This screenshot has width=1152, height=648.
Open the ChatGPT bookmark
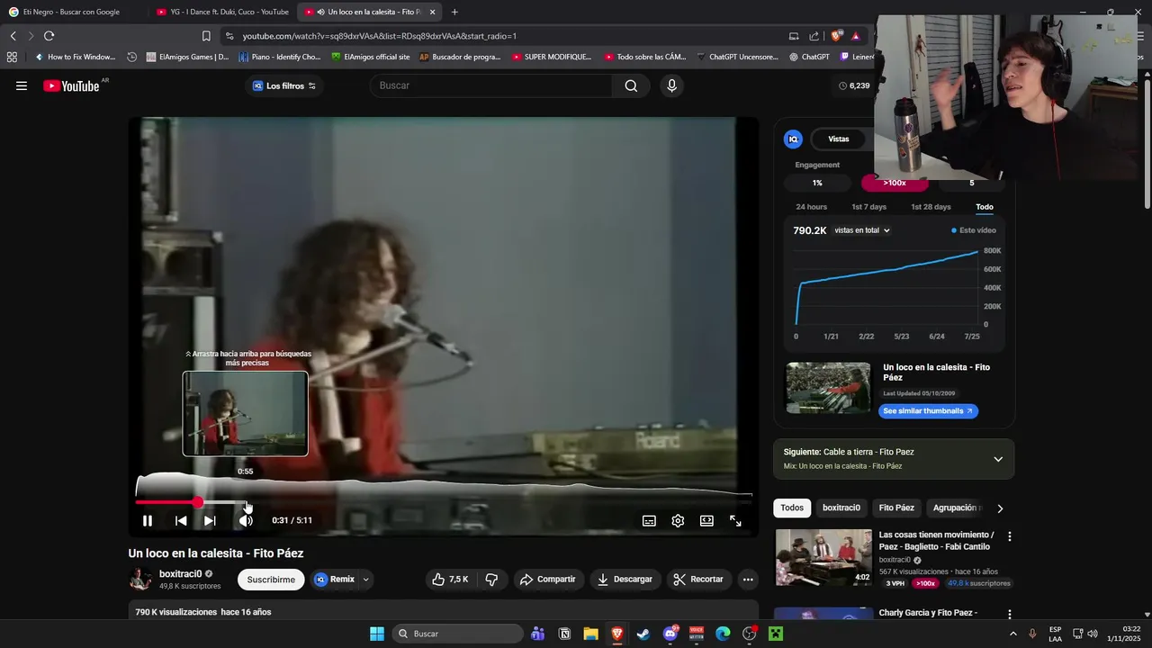click(x=809, y=57)
